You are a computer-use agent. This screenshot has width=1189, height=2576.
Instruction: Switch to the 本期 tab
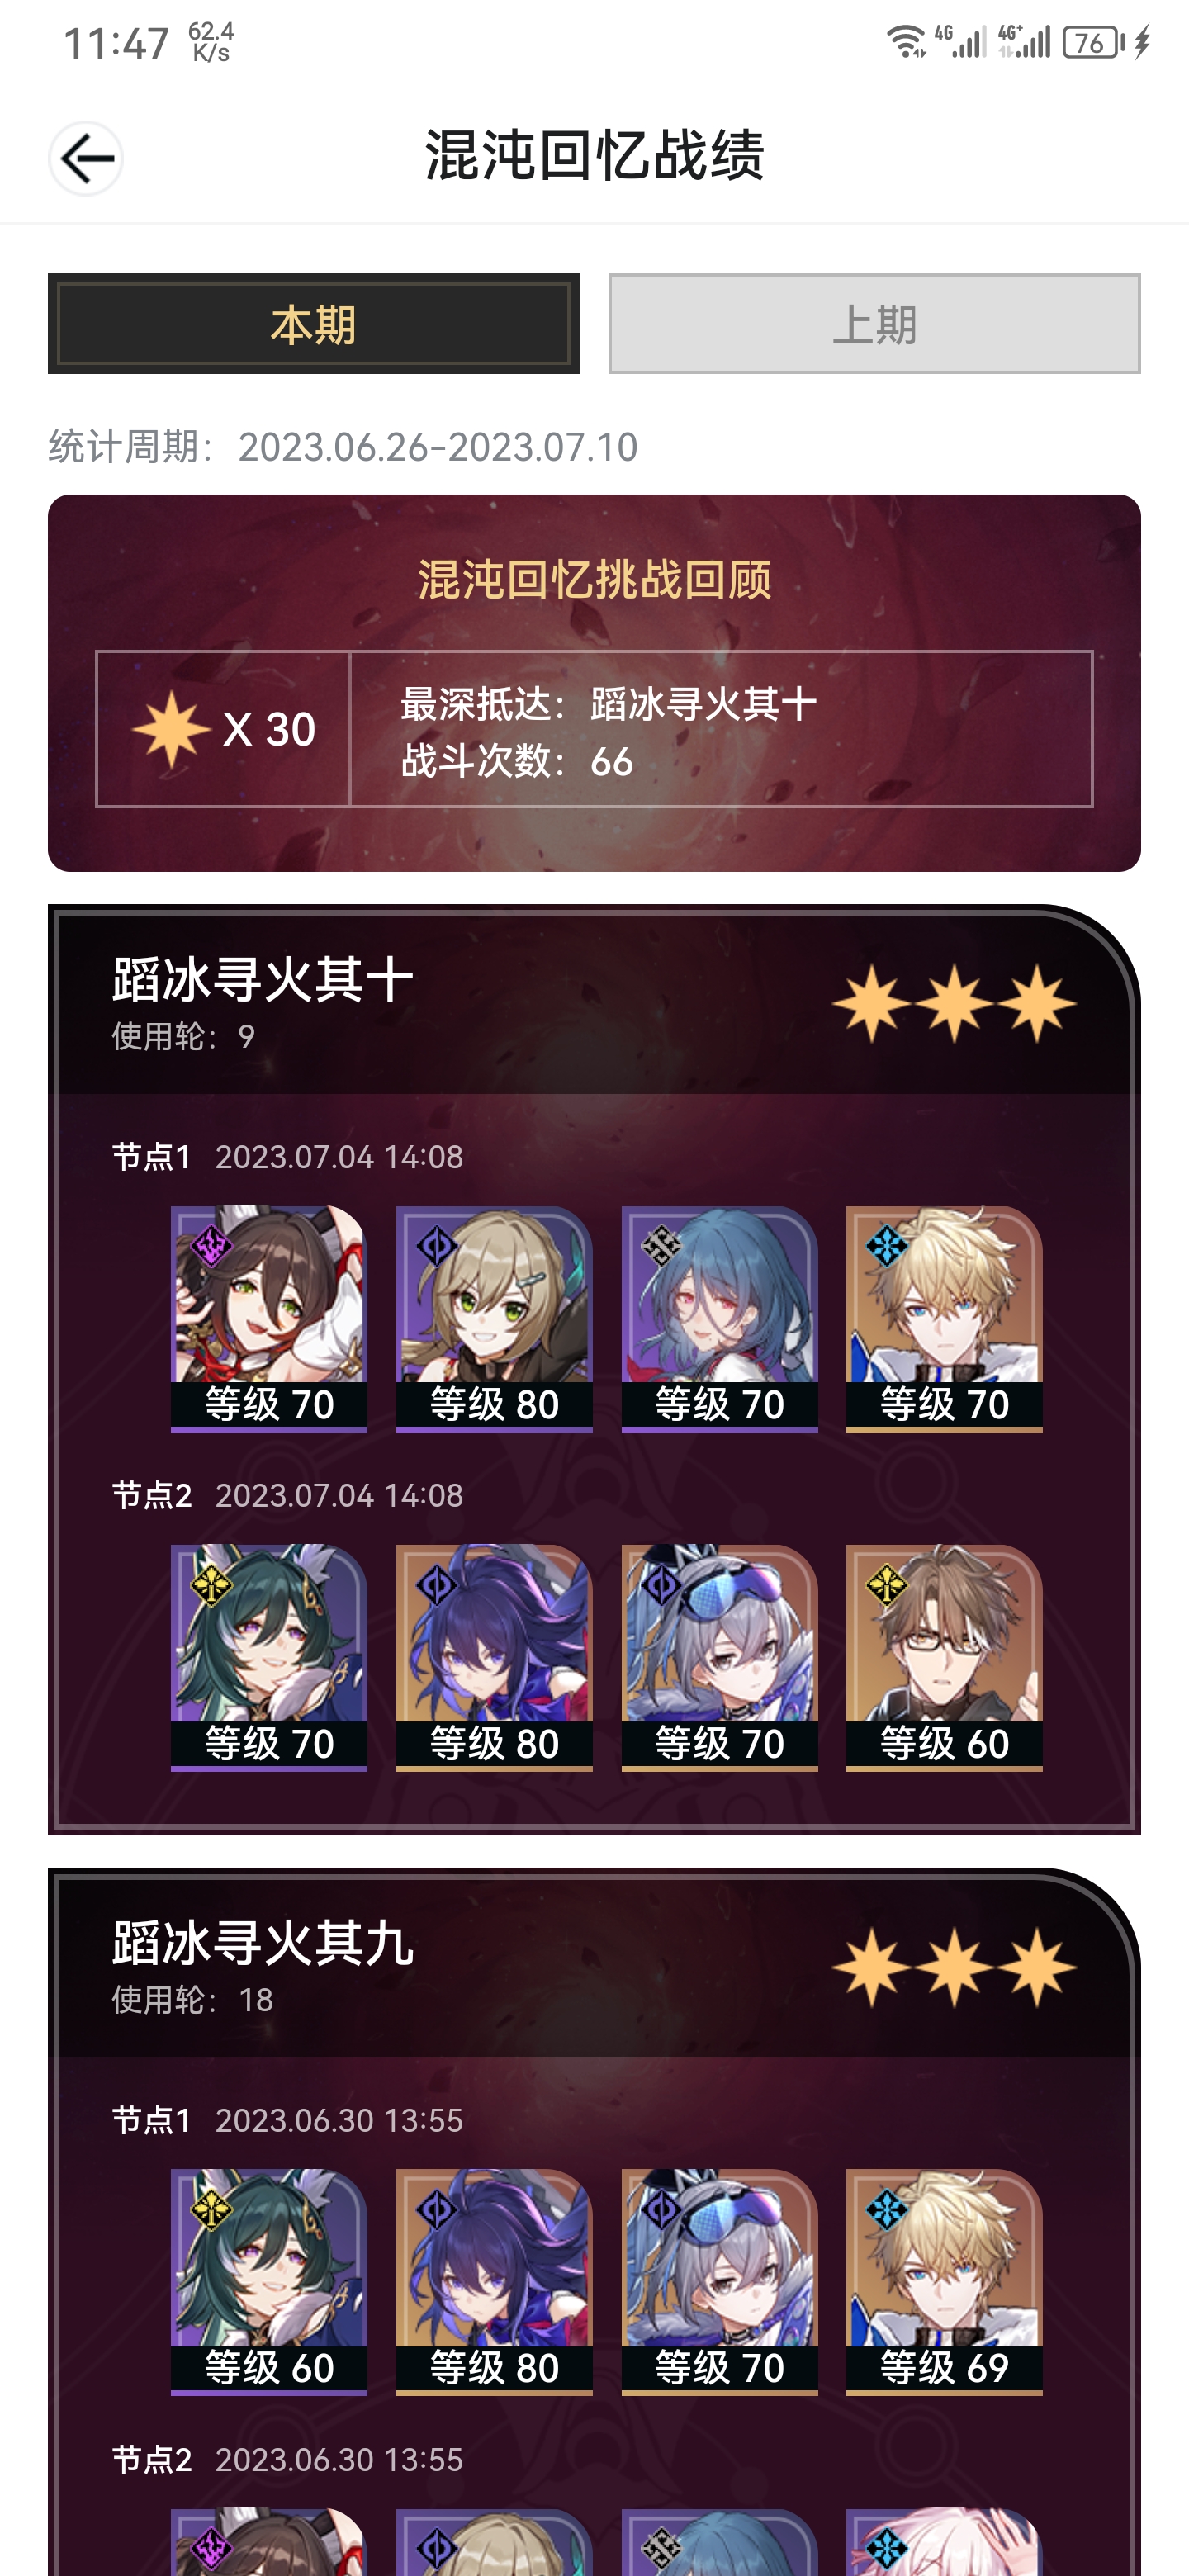point(314,324)
